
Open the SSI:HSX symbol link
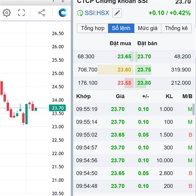pos(97,13)
